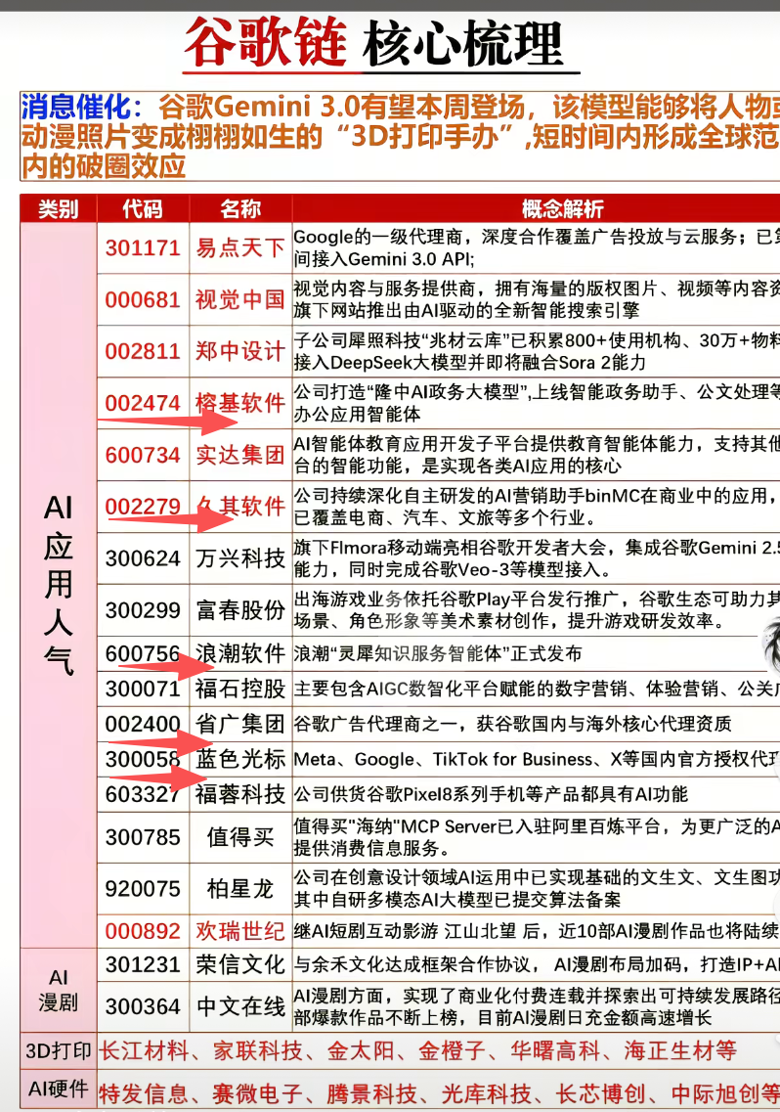Click stock code 300624
The image size is (780, 1112).
pos(143,558)
